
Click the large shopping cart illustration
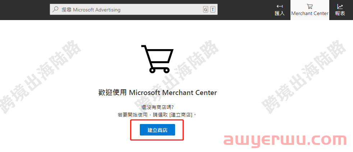[157, 59]
